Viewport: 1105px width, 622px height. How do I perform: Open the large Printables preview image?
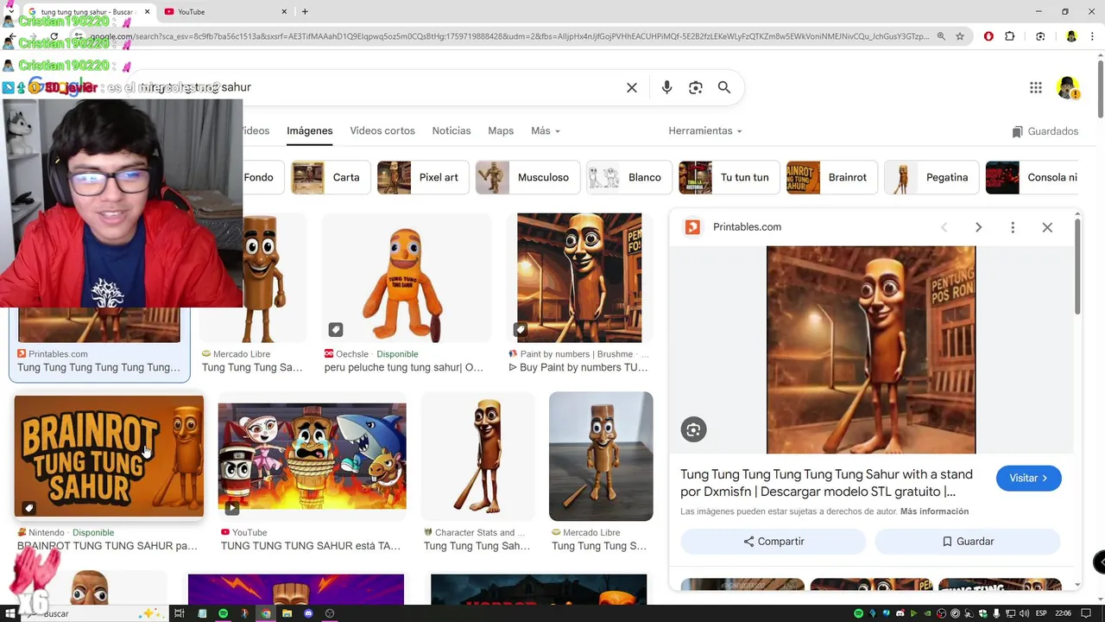[x=871, y=350]
